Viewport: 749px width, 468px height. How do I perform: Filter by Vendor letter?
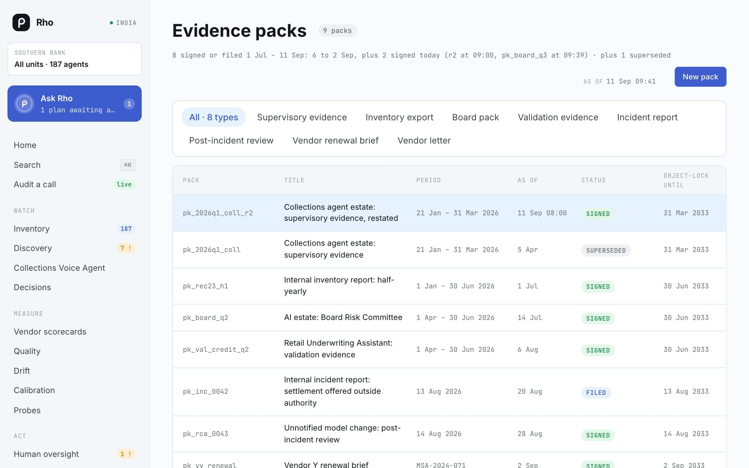[424, 140]
